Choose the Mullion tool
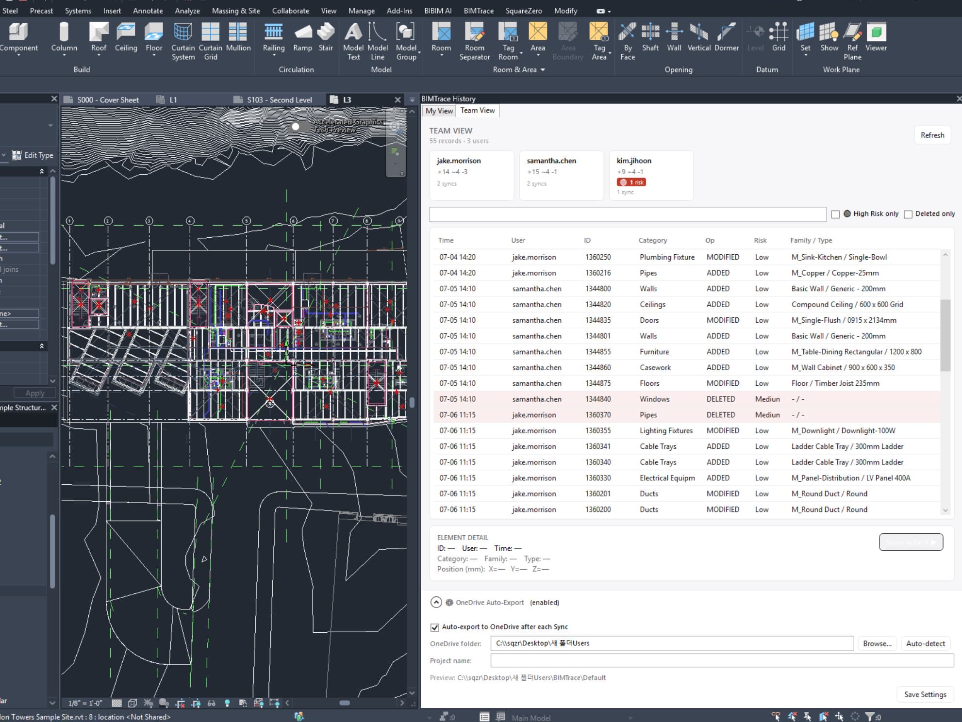The height and width of the screenshot is (722, 962). pos(238,38)
